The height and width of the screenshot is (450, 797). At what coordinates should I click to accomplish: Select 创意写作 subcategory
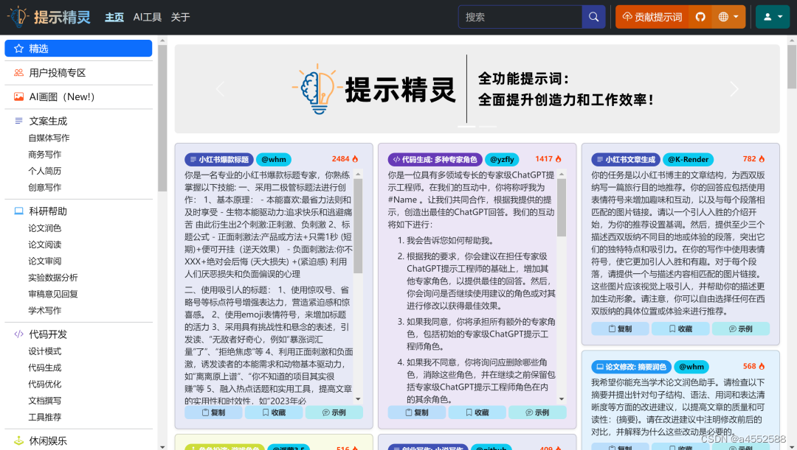(45, 187)
